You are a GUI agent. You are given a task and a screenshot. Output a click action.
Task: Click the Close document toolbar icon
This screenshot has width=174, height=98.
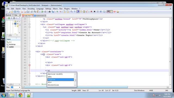(x=22, y=12)
